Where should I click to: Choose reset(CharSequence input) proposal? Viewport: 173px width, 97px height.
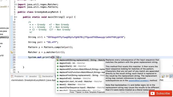click(81, 88)
